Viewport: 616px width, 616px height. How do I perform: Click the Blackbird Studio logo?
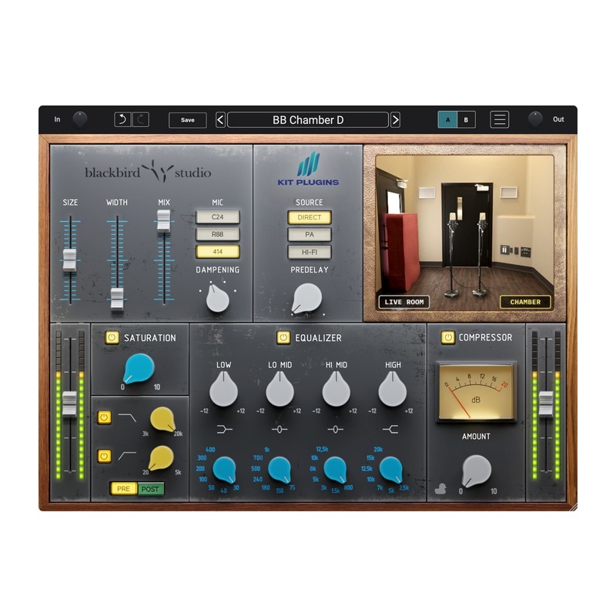[148, 171]
